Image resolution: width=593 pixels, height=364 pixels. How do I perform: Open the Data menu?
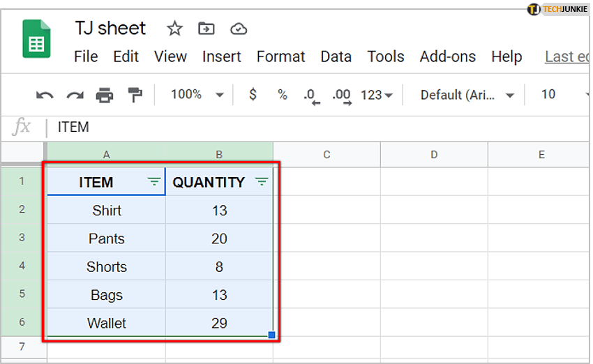click(336, 56)
